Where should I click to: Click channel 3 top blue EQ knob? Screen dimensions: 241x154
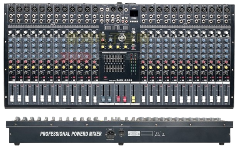(x=26, y=40)
